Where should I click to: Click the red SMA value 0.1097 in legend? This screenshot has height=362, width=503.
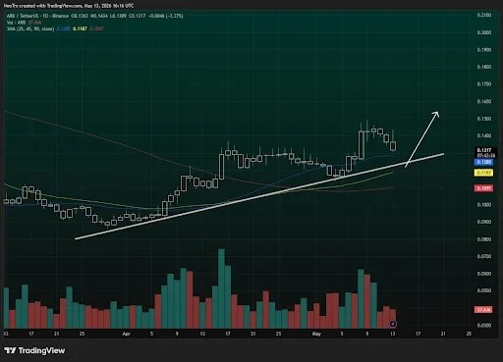click(x=96, y=28)
